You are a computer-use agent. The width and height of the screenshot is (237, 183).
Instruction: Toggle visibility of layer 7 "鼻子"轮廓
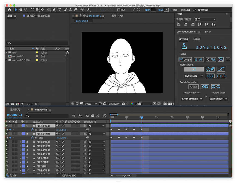point(7,158)
